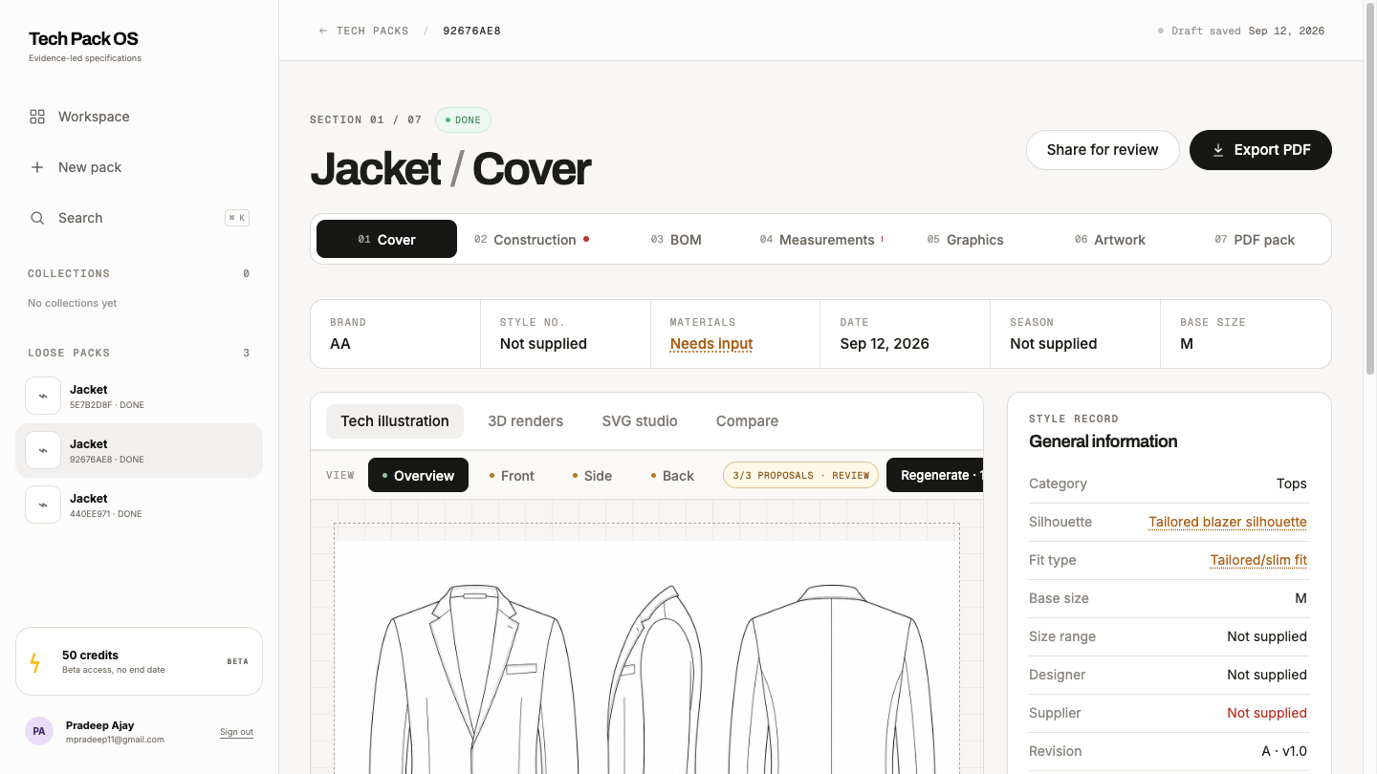
Task: Click the Needs input materials link
Action: coord(711,344)
